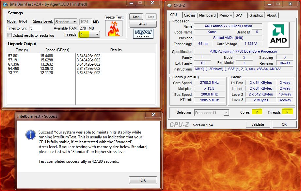The image size is (301, 191).
Task: Click the Speed (GFlops) column header
Action: [57, 50]
